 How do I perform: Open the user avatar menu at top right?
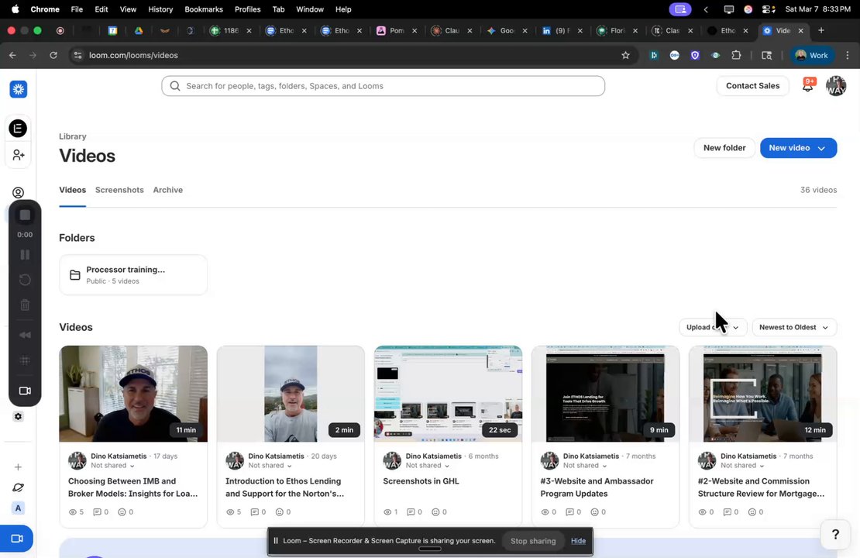[836, 85]
